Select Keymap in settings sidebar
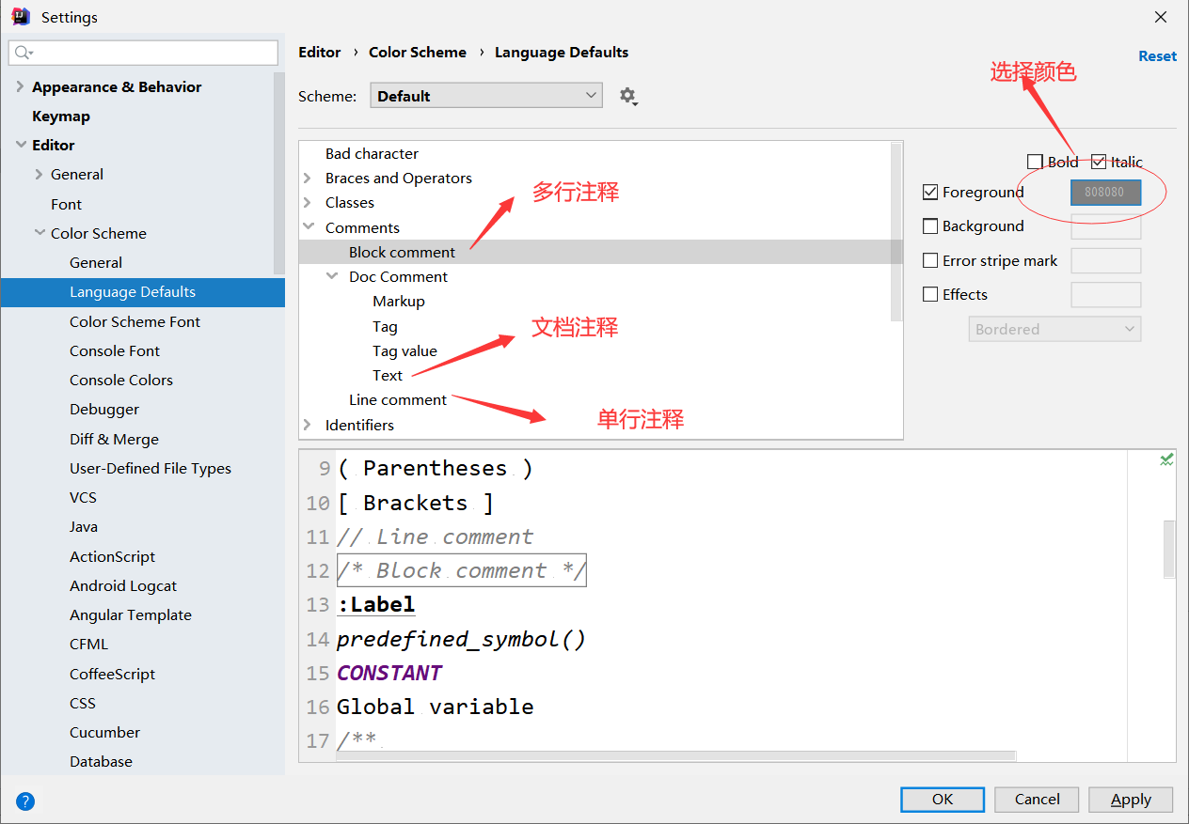Viewport: 1189px width, 824px height. [61, 116]
